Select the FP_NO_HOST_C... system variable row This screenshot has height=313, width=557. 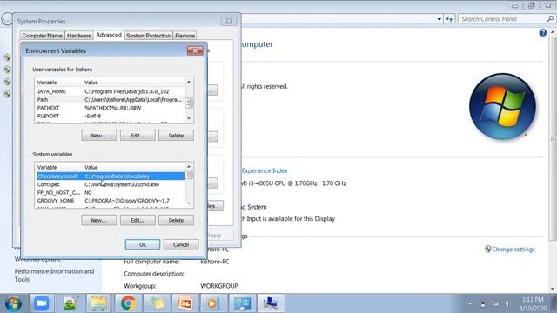coord(111,193)
